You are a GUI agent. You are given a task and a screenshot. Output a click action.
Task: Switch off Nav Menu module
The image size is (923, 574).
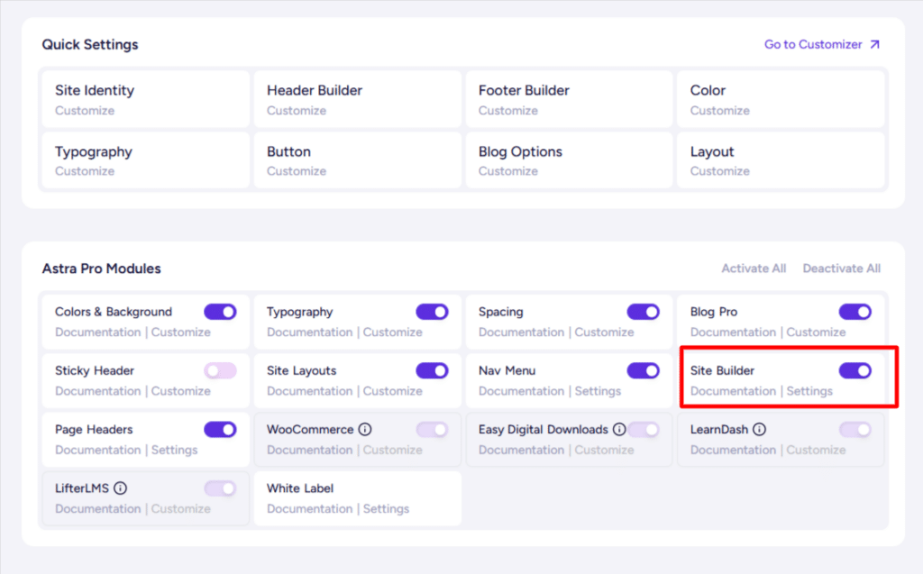644,370
